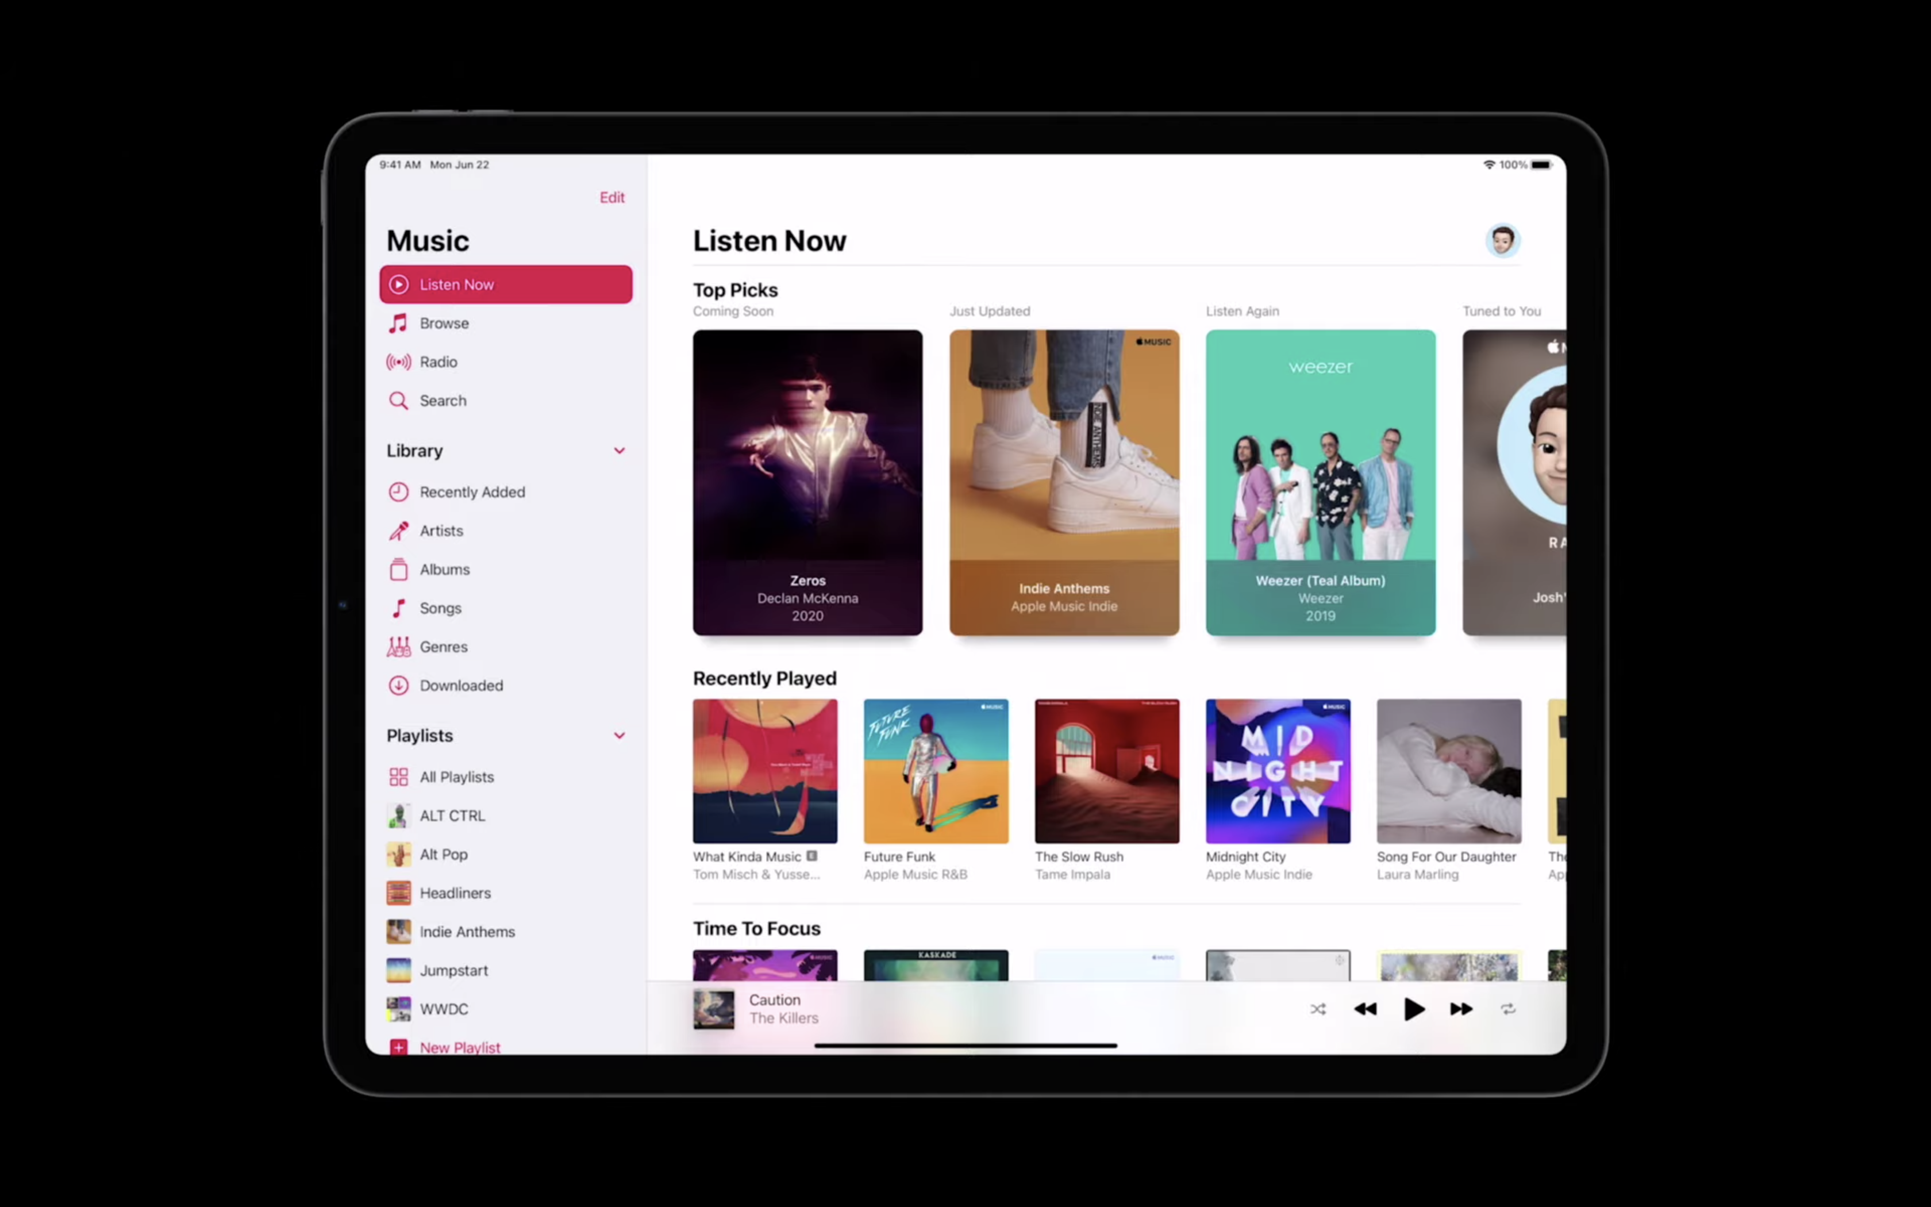Open the Genres library section
The width and height of the screenshot is (1931, 1207).
tap(443, 647)
